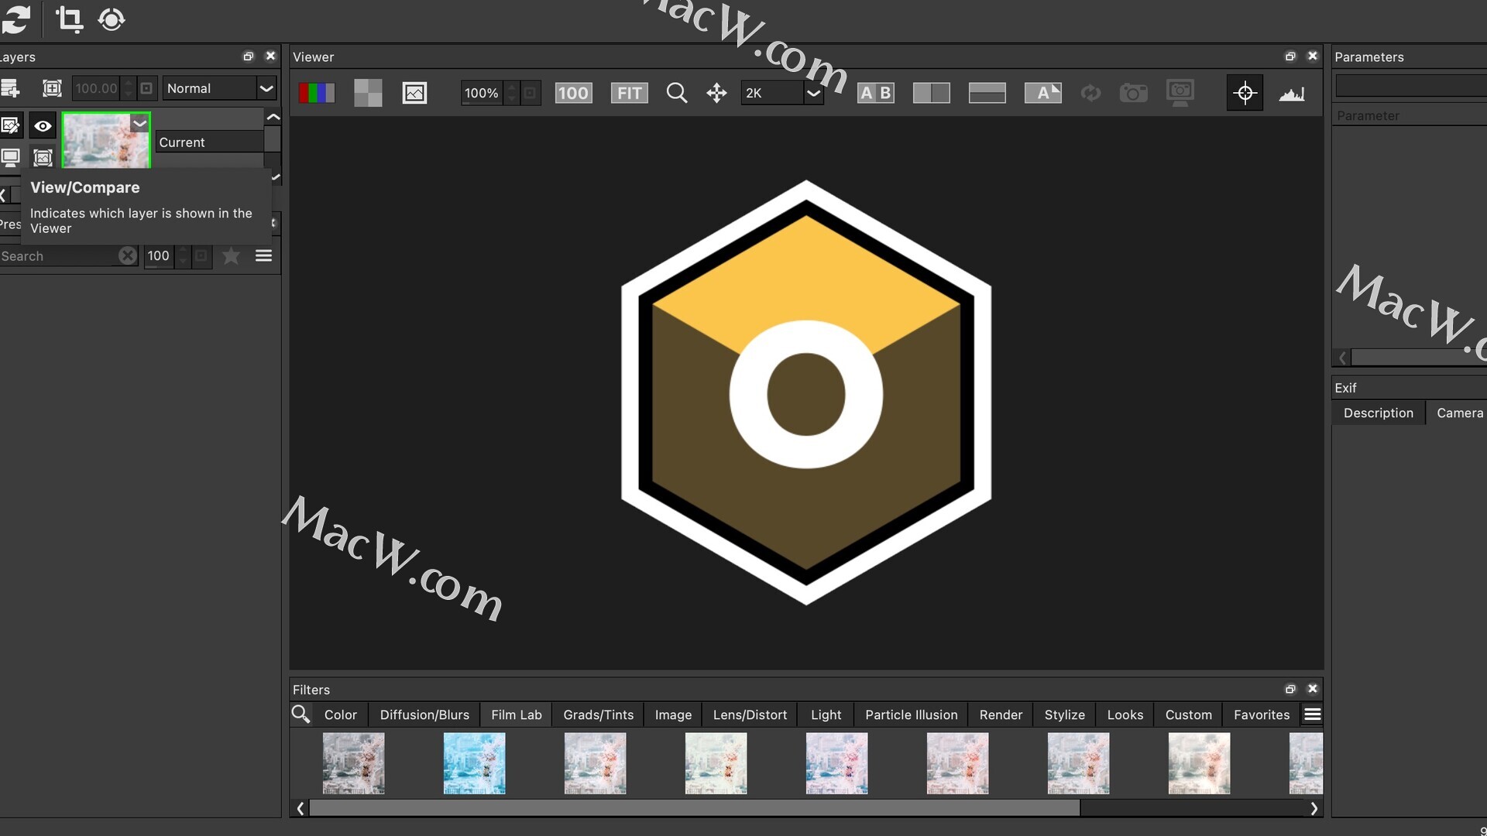Screen dimensions: 1487x836
Task: Open the Filters panel hamburger menu
Action: tap(1313, 714)
